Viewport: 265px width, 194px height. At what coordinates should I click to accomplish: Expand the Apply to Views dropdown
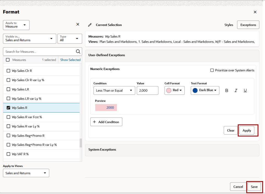(x=26, y=173)
